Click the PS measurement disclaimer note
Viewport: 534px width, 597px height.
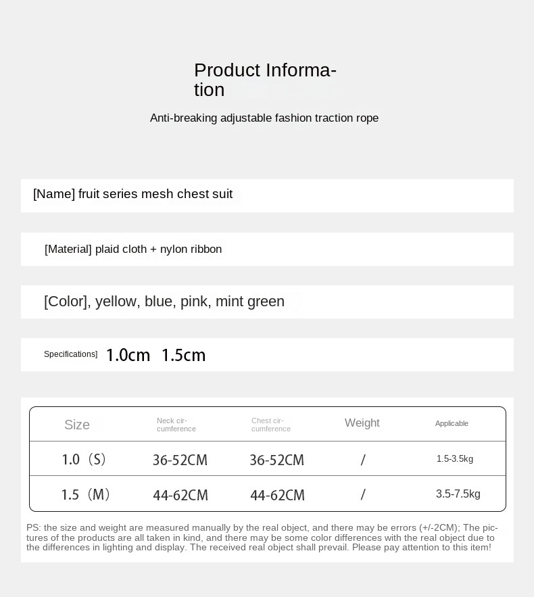(262, 538)
